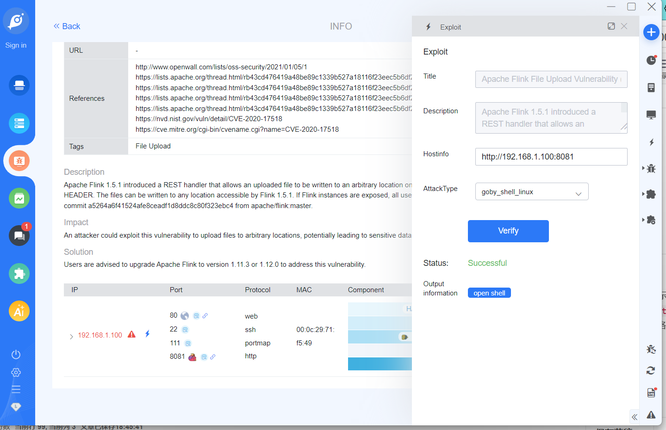
Task: Click the Goby logo above Sign in
Action: coord(16,21)
